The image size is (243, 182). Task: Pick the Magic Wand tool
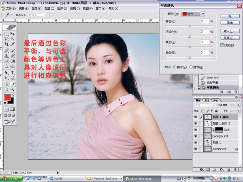pos(13,39)
